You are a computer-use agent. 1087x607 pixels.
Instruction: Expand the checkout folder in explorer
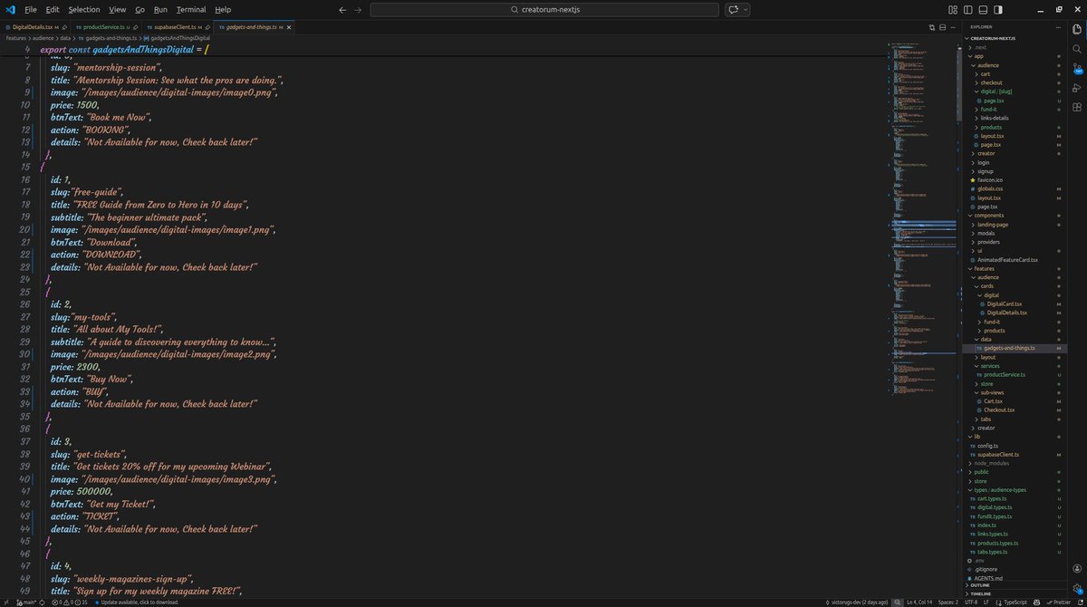(x=991, y=82)
